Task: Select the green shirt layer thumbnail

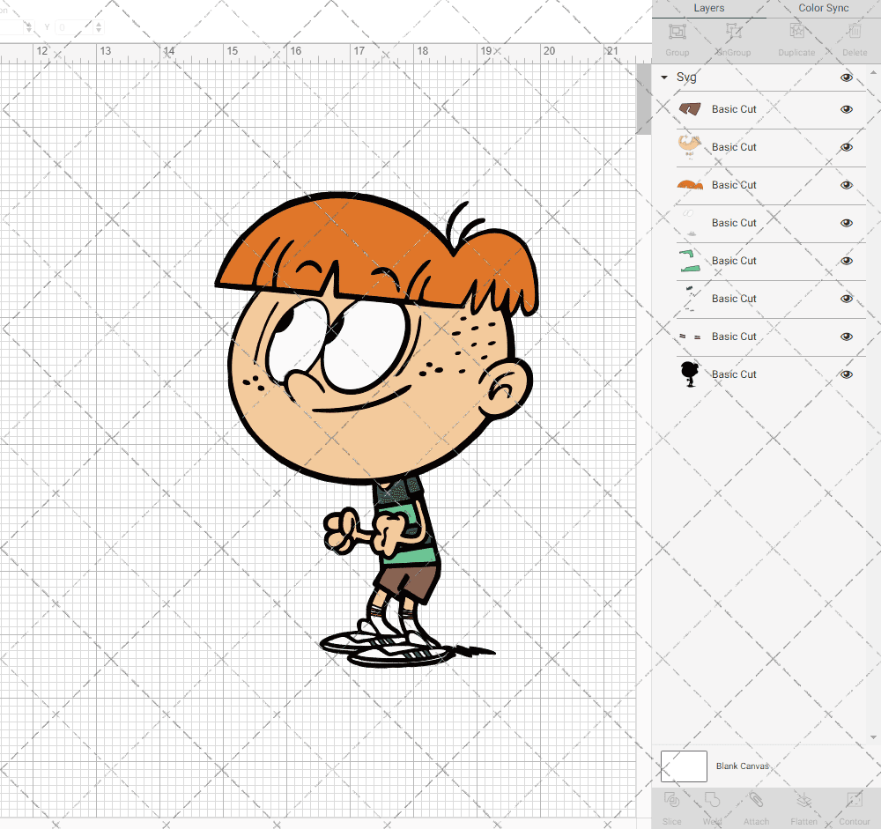Action: point(690,261)
